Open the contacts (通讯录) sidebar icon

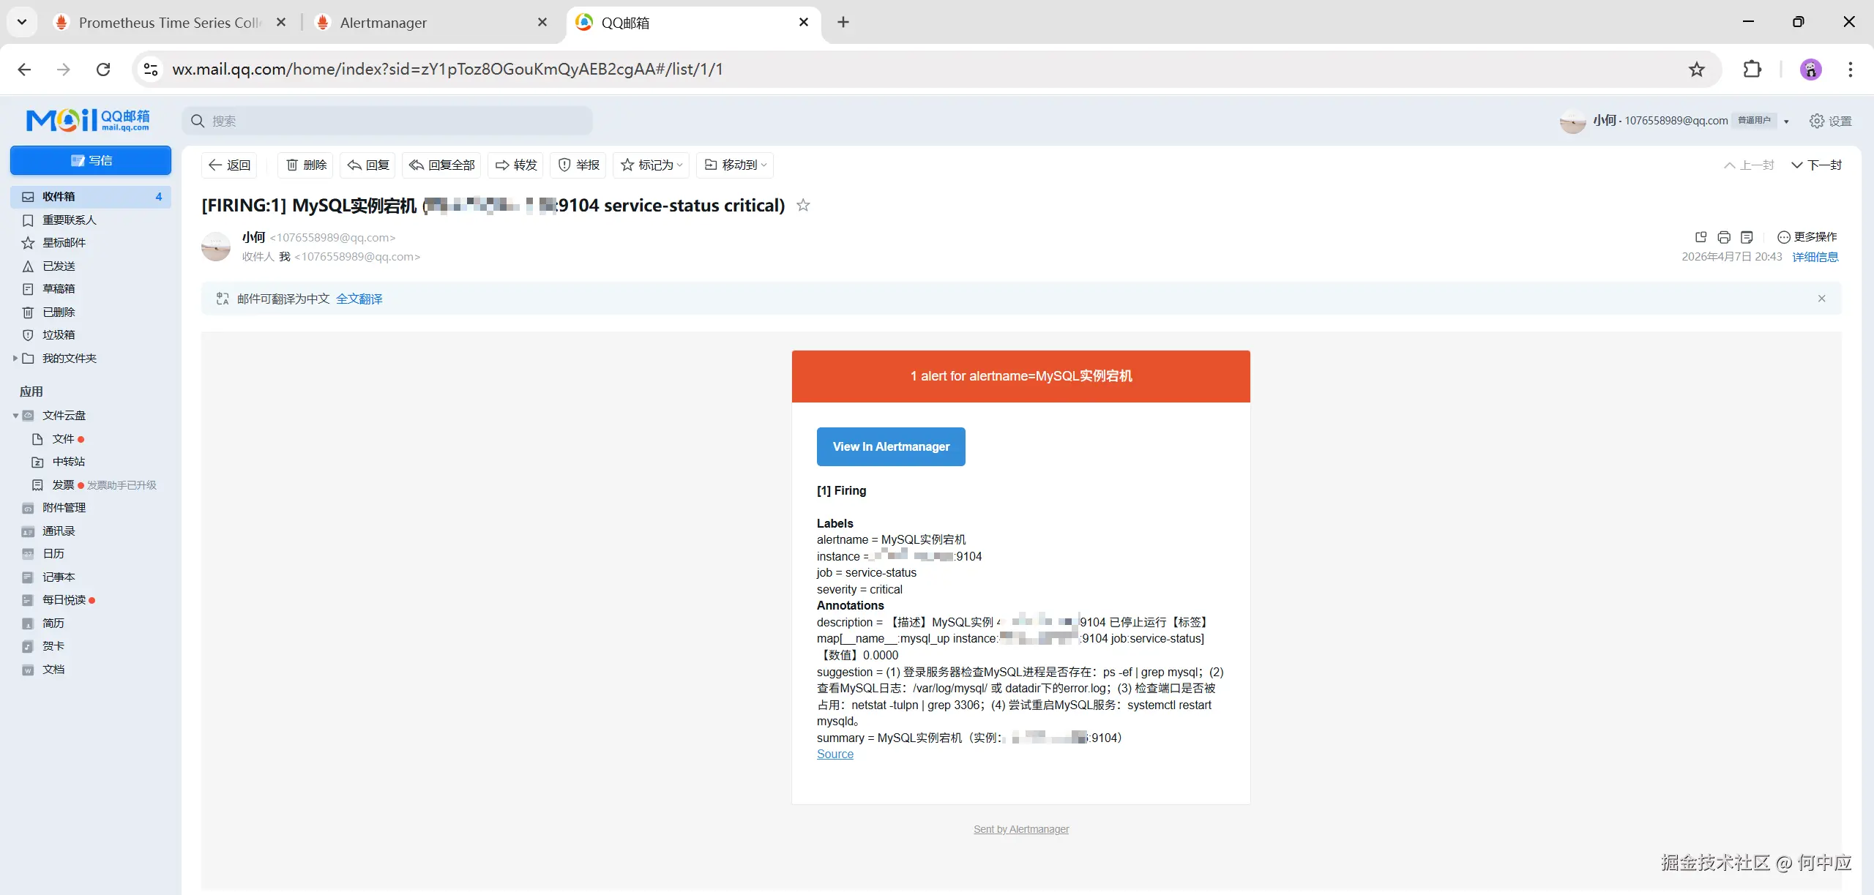coord(27,531)
